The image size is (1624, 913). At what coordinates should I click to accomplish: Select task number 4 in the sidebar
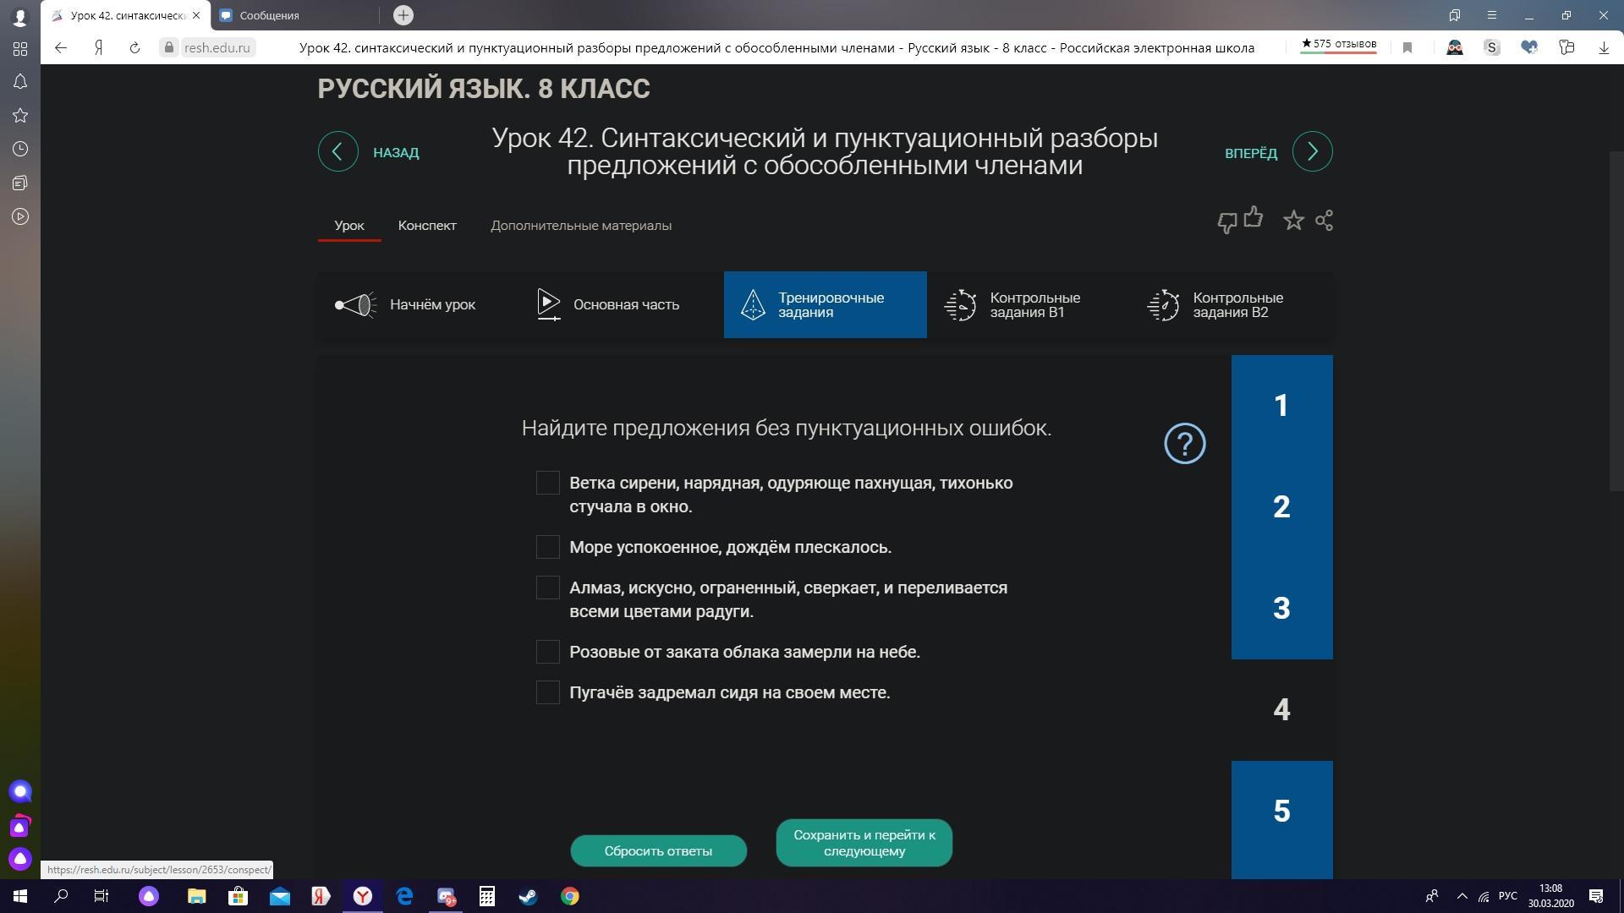pyautogui.click(x=1281, y=710)
